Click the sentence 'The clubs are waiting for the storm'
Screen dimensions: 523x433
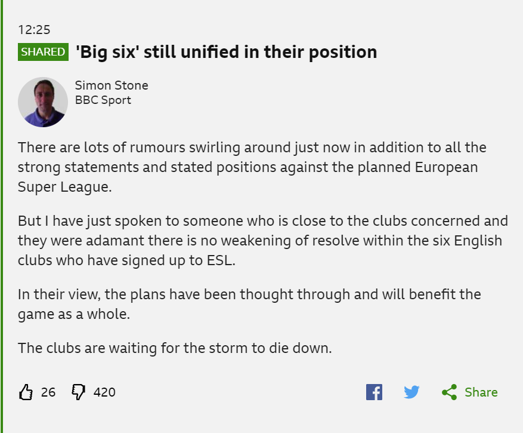tap(175, 348)
